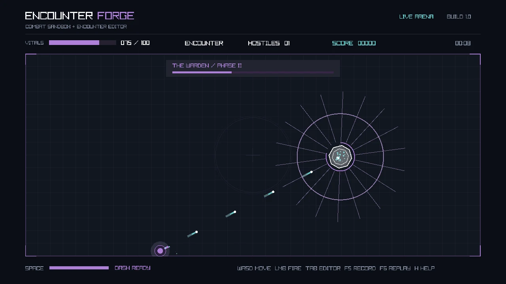Image resolution: width=506 pixels, height=284 pixels.
Task: Click the BUILD 1.0 label
Action: coord(459,17)
